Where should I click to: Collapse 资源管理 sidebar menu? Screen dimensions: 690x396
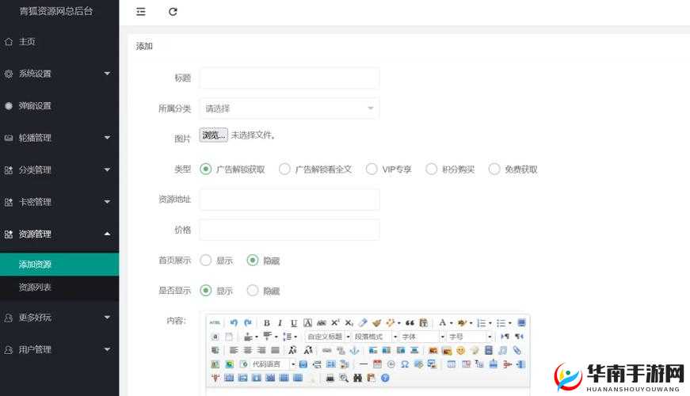(59, 234)
